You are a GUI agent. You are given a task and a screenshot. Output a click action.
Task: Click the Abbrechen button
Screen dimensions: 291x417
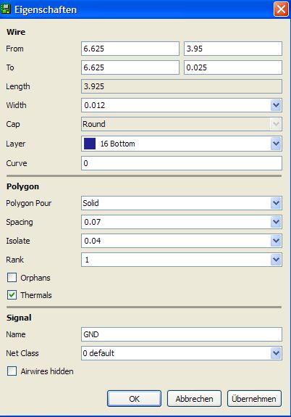coord(194,398)
